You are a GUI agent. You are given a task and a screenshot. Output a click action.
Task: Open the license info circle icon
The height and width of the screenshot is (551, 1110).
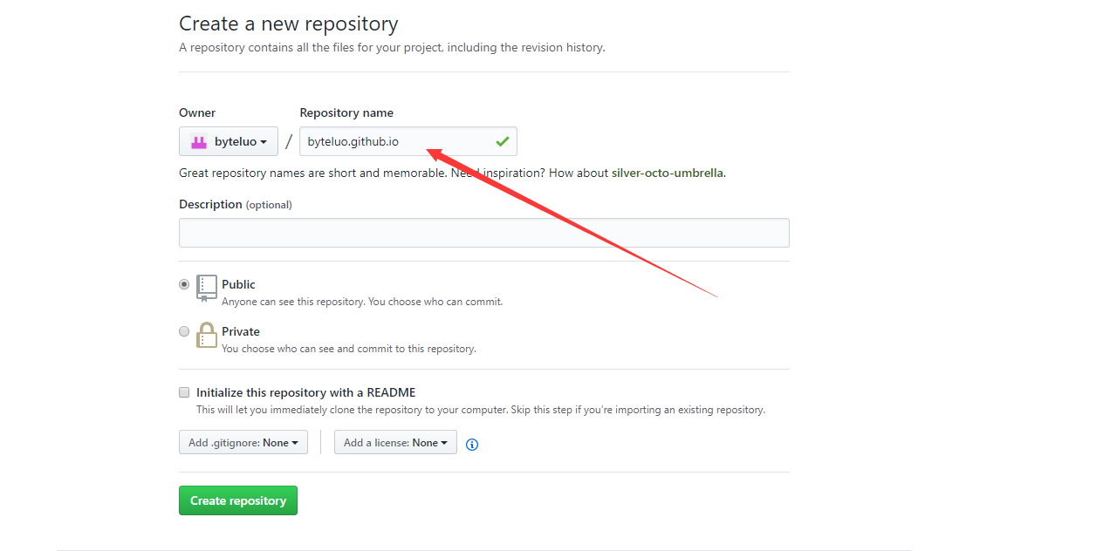point(472,444)
